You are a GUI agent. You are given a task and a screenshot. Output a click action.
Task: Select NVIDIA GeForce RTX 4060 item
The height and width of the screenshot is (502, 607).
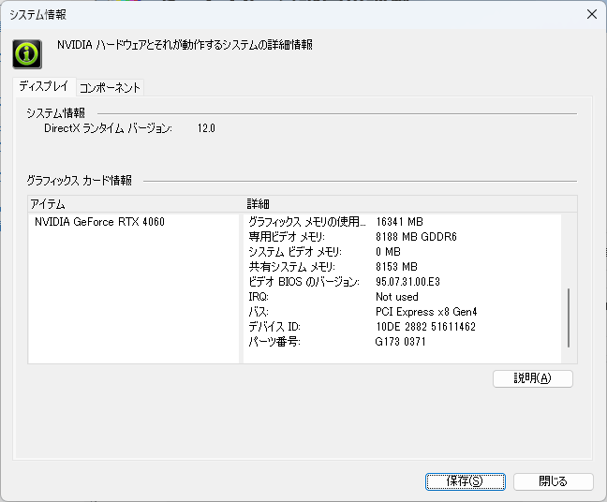[x=99, y=222]
